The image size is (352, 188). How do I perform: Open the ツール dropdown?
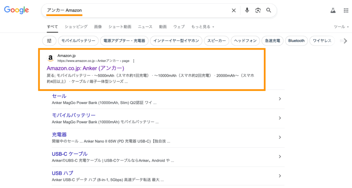click(341, 27)
